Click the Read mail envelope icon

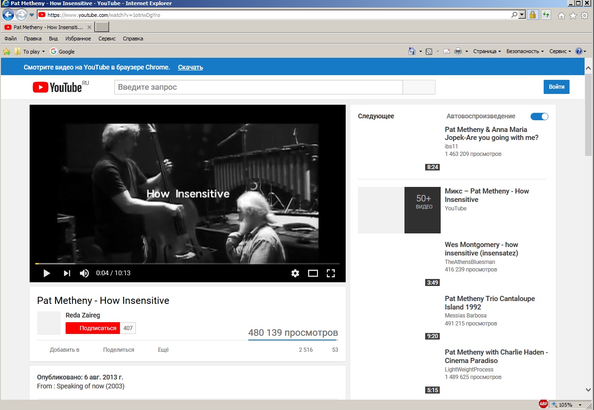[x=447, y=51]
